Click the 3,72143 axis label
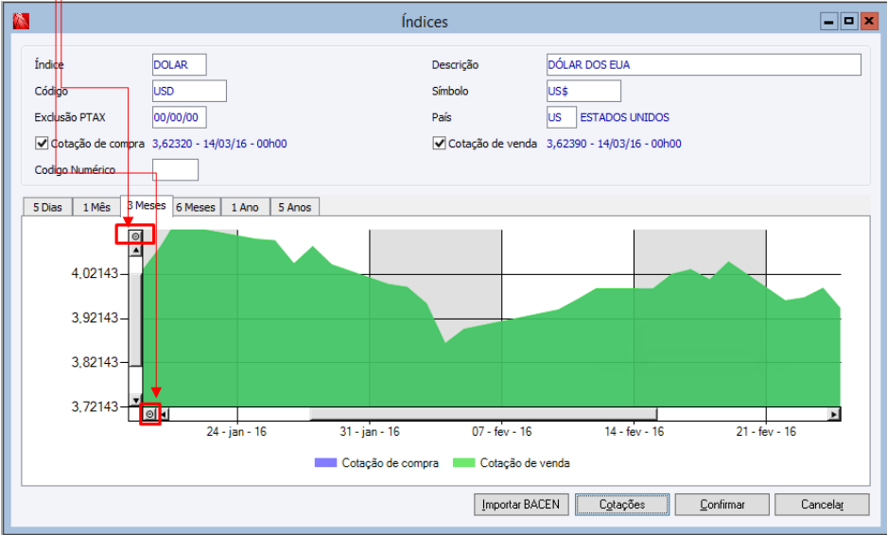Viewport: 887px width, 535px height. tap(95, 406)
